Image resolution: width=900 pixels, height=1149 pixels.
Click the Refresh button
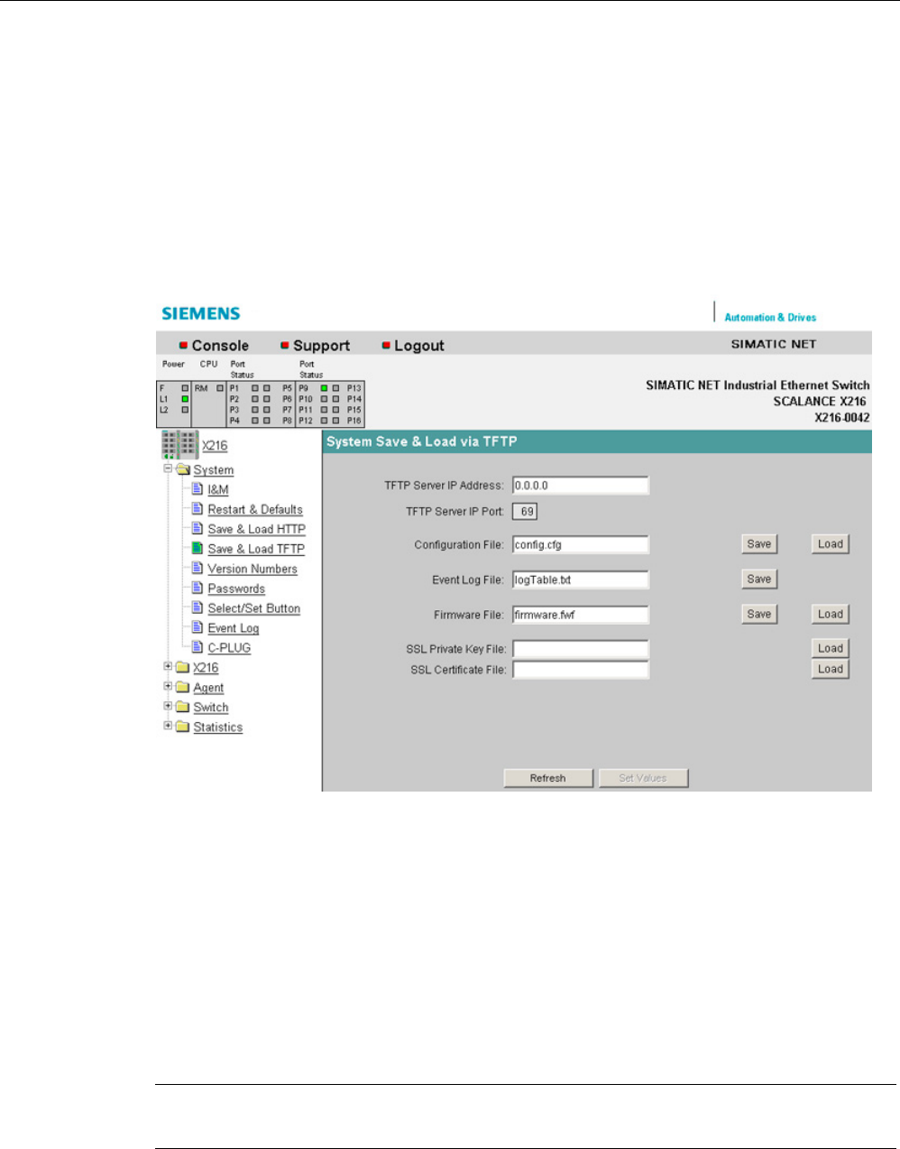click(x=548, y=778)
